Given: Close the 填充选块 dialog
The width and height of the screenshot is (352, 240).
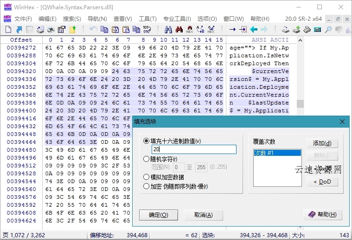Looking at the screenshot, I should tap(342, 122).
